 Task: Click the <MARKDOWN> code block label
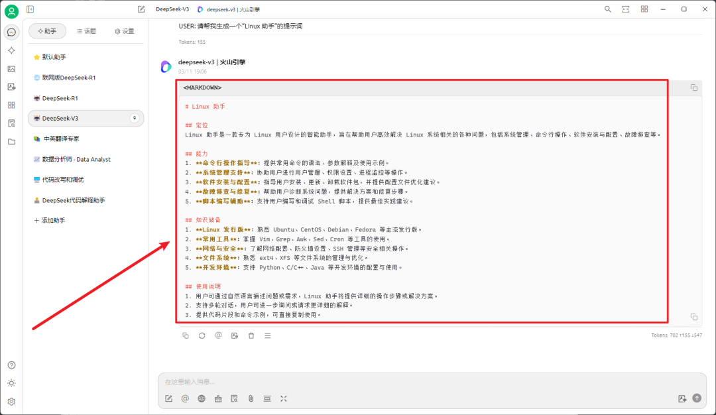(202, 88)
